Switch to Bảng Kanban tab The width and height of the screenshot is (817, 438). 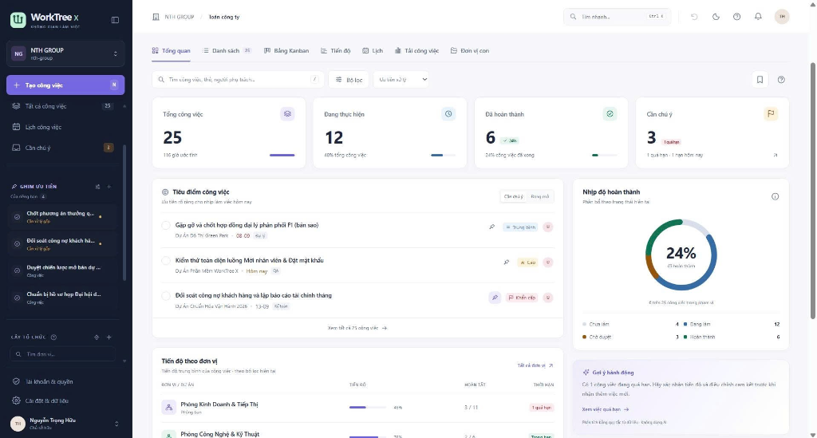tap(286, 51)
